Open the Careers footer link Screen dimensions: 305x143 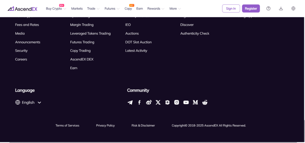point(21,59)
